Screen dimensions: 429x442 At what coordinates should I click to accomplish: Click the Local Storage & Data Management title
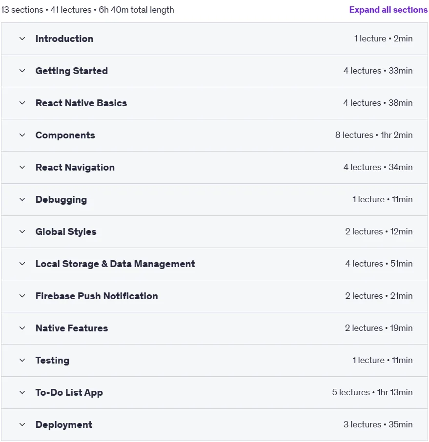coord(115,264)
